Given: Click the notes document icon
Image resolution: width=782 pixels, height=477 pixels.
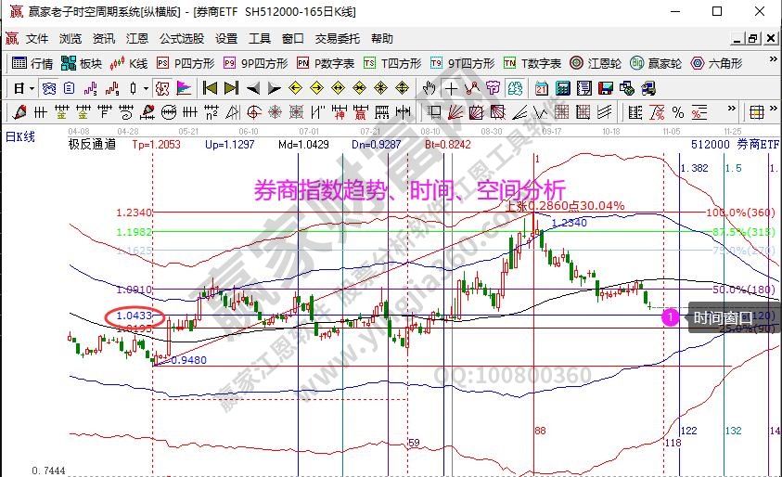Looking at the screenshot, I should click(584, 89).
